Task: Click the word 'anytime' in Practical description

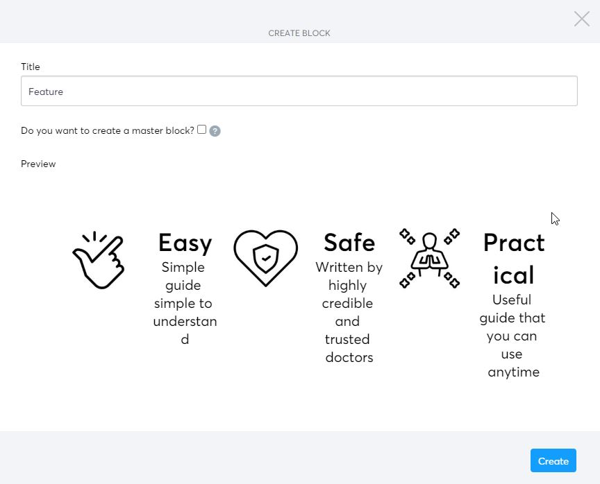Action: pos(513,372)
